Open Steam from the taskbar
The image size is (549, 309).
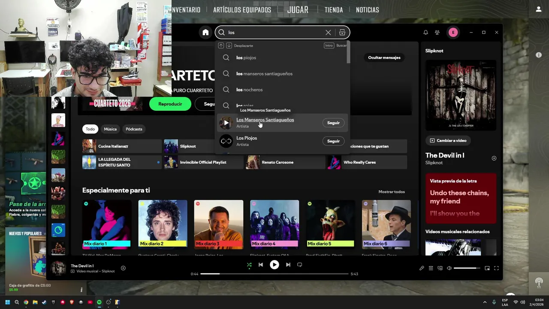[x=44, y=302]
